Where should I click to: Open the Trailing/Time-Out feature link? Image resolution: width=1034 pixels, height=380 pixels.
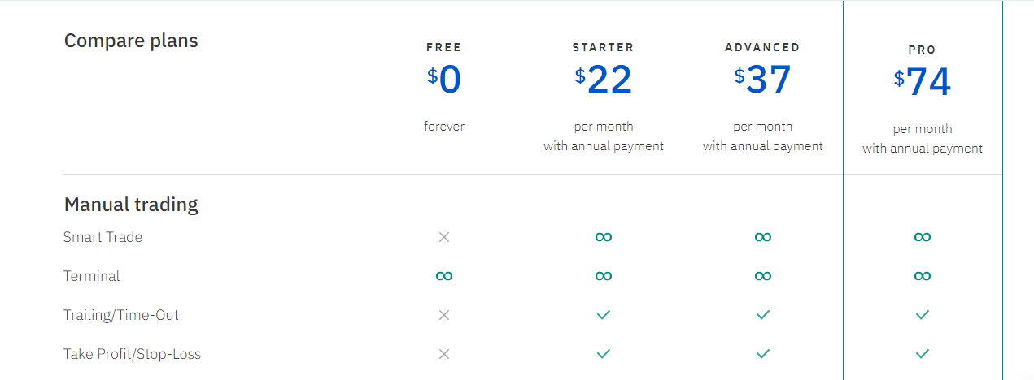(121, 315)
